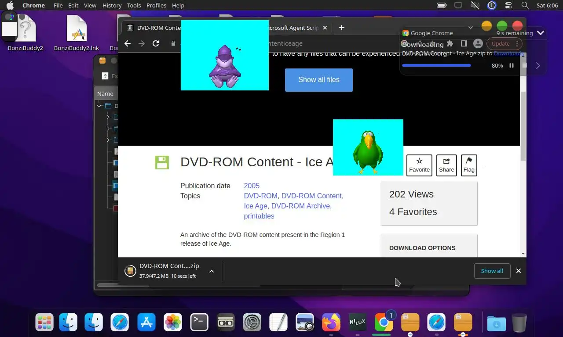Open the History menu

(x=112, y=5)
